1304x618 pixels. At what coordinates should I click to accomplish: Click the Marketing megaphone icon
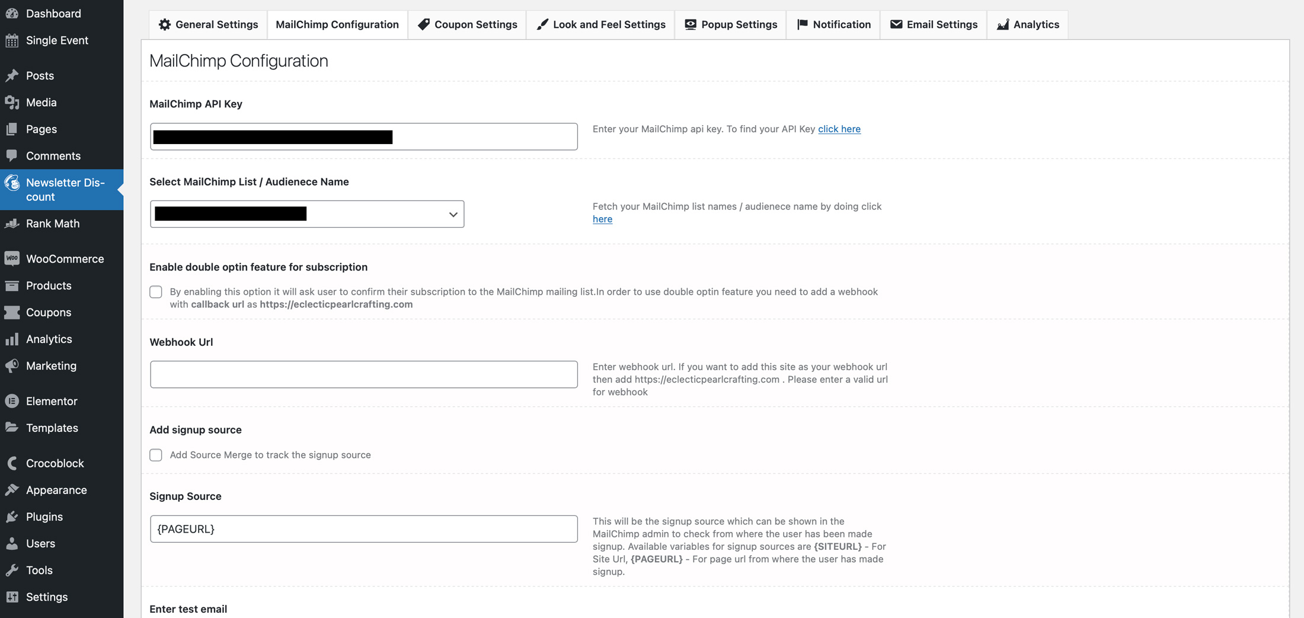pos(12,365)
